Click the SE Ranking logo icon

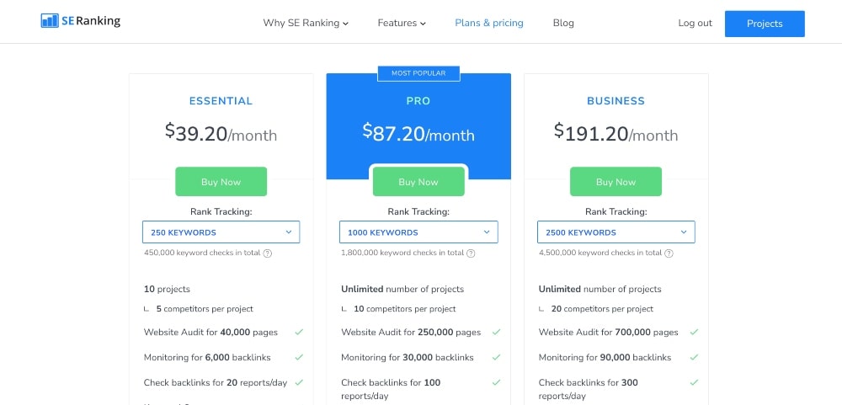pos(50,21)
